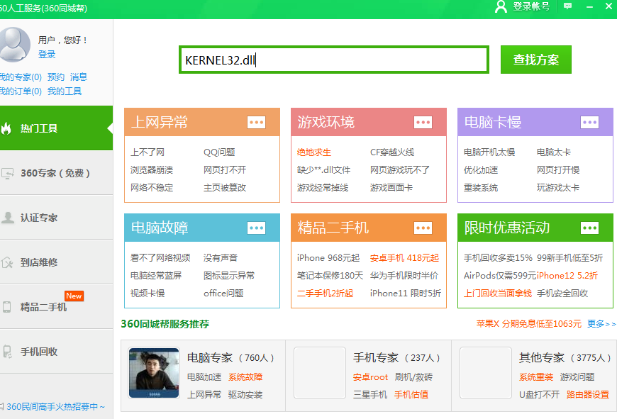
Task: Go to 到店维修 sidebar tab
Action: [56, 262]
